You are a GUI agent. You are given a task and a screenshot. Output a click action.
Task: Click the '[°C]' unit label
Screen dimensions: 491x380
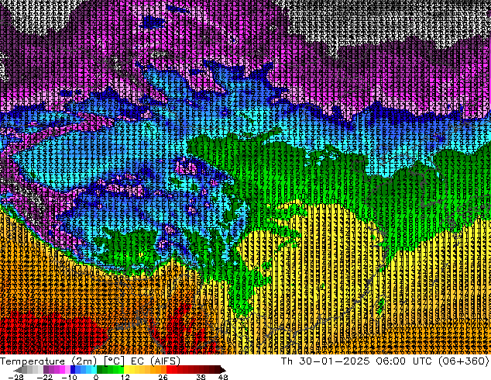pyautogui.click(x=115, y=361)
